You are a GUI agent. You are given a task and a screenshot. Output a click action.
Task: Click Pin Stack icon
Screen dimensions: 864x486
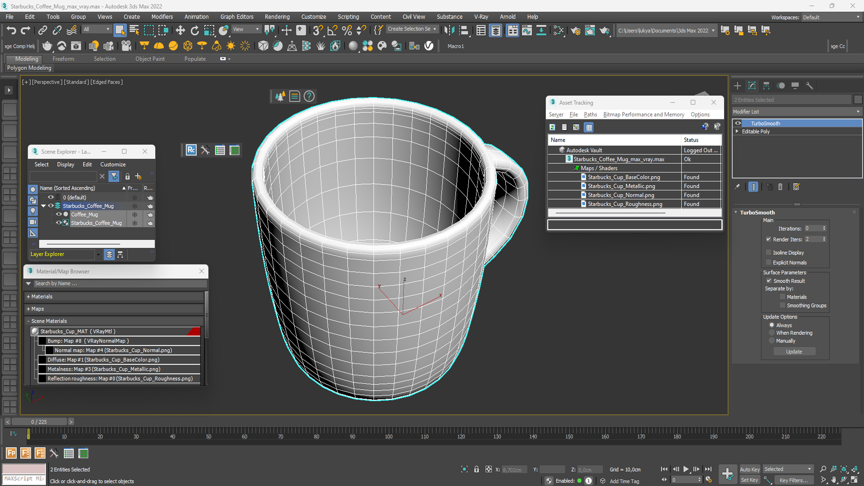pos(737,187)
